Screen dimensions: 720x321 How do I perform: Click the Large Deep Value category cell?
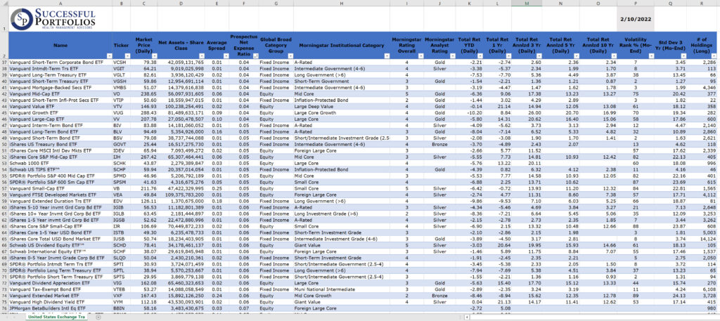[x=342, y=106]
